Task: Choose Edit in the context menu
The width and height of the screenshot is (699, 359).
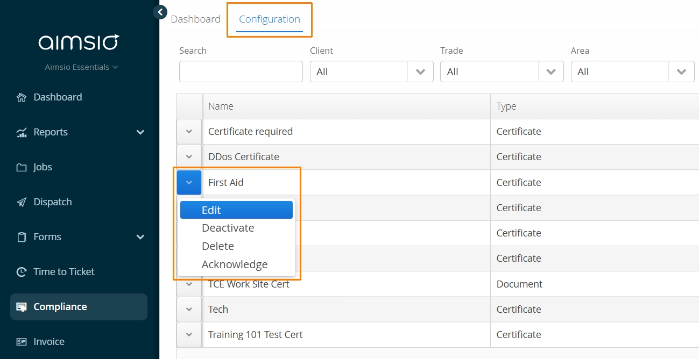Action: 236,210
